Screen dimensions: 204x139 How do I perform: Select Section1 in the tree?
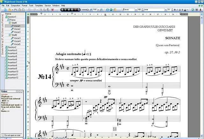[x=12, y=17]
